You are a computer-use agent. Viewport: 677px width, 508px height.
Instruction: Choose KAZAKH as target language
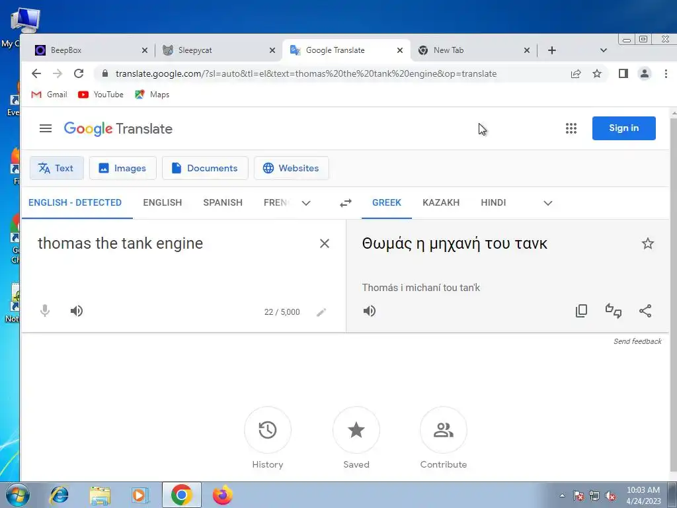441,202
